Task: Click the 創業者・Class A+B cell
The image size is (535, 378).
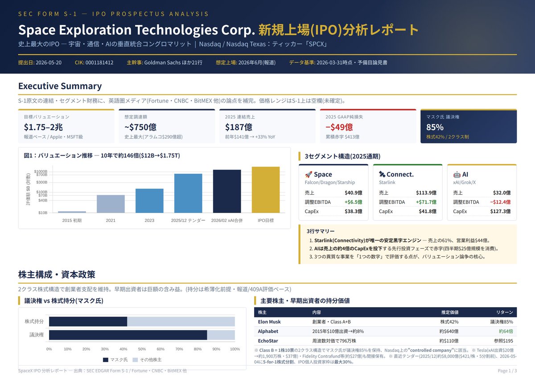Action: click(331, 322)
